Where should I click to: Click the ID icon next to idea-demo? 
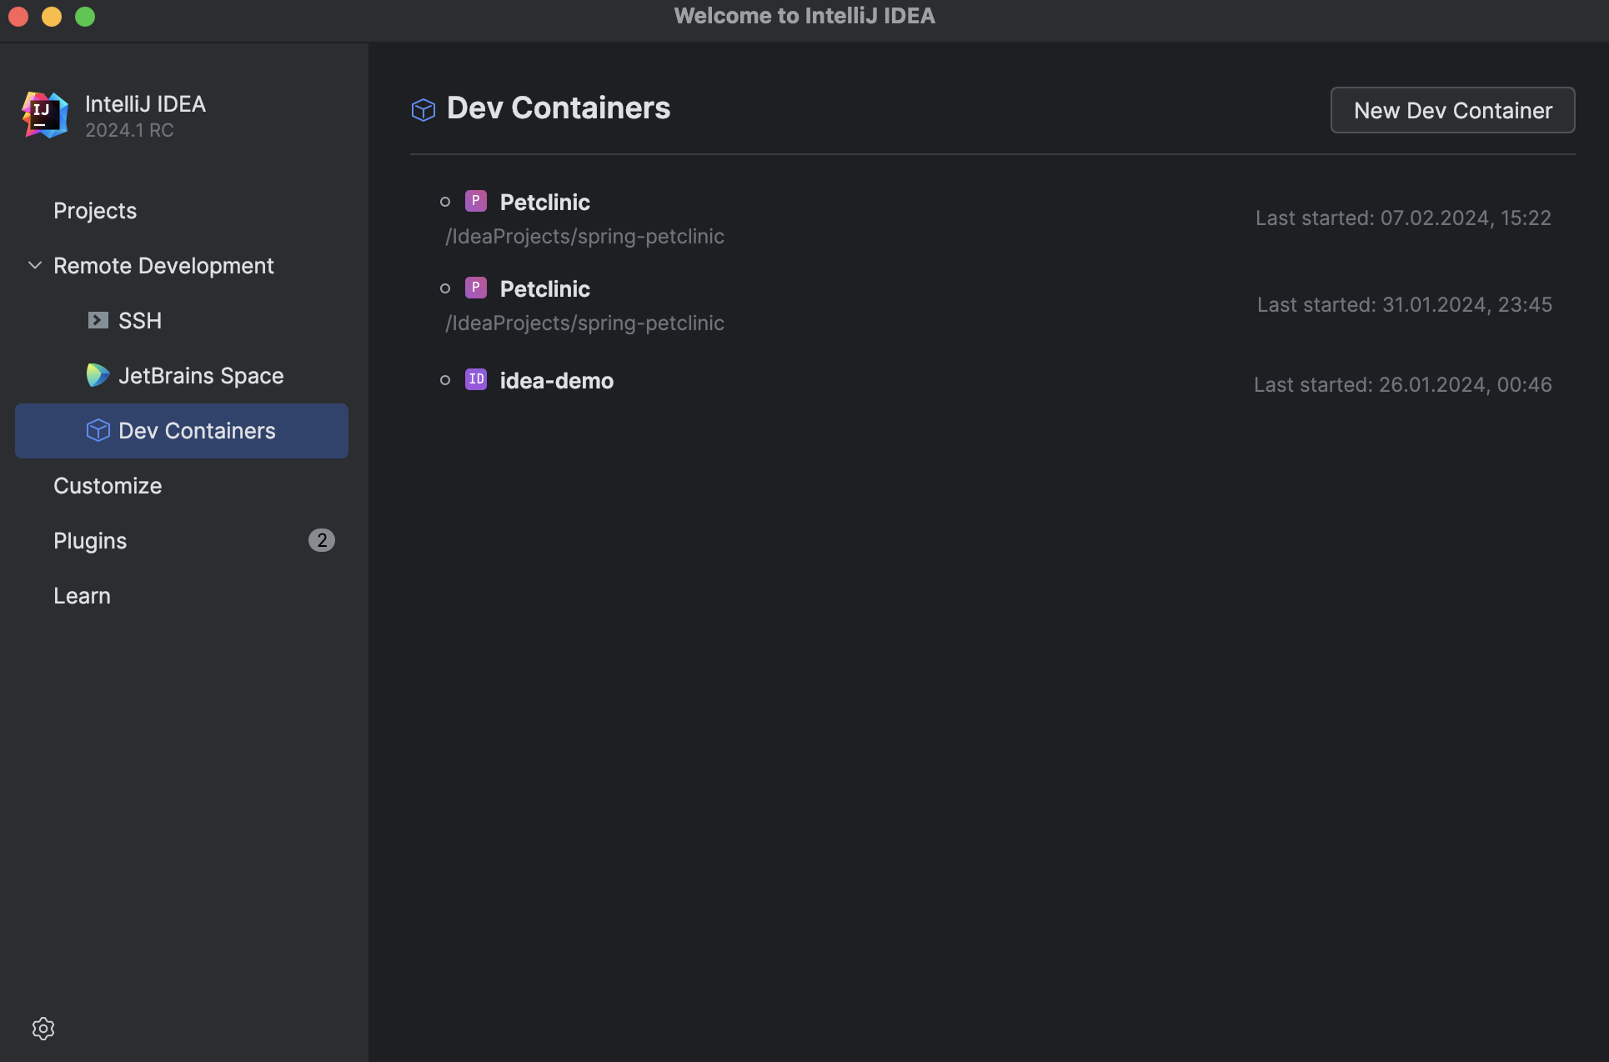(x=475, y=379)
